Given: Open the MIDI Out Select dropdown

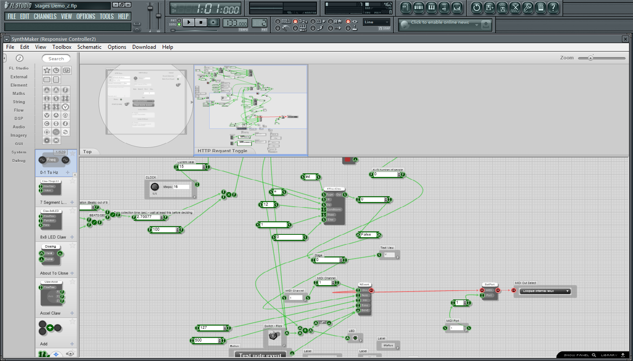Looking at the screenshot, I should point(545,291).
